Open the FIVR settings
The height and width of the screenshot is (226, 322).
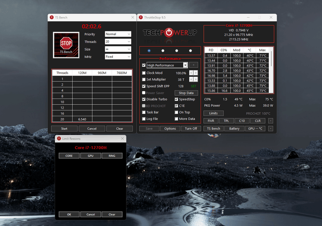211,121
